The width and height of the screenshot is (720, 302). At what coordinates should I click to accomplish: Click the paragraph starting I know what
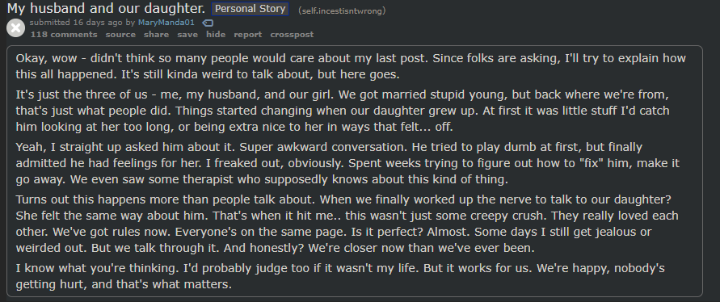pos(340,276)
